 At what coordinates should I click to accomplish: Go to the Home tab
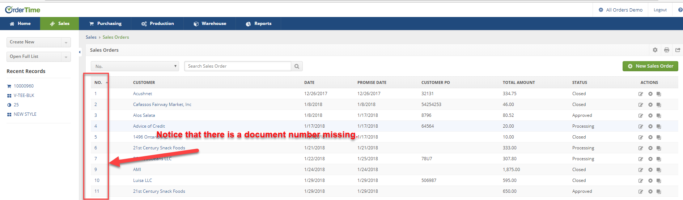pos(20,24)
